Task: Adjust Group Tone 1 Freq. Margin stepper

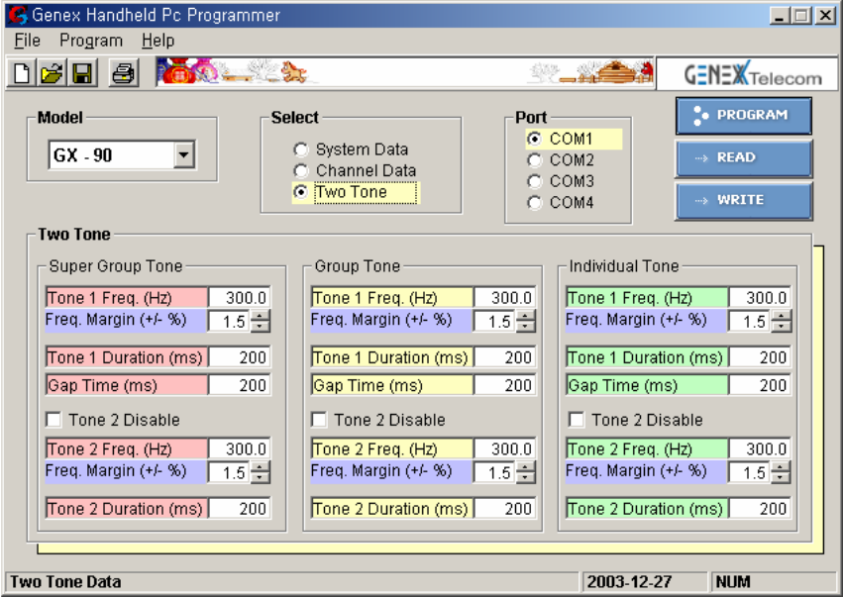Action: point(526,322)
